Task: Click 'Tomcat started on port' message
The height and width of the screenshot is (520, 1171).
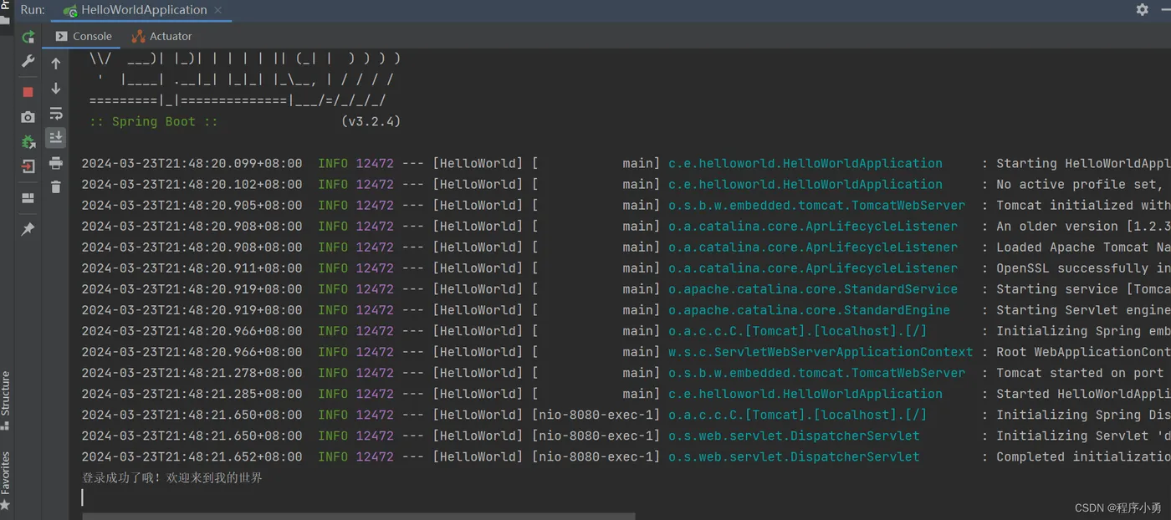Action: click(x=1079, y=373)
